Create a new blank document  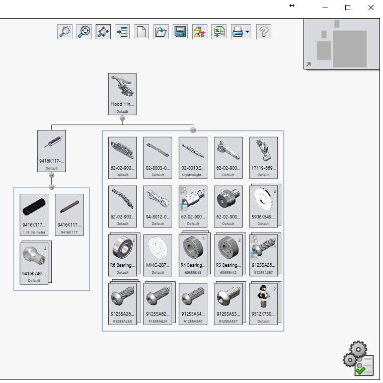coord(141,32)
